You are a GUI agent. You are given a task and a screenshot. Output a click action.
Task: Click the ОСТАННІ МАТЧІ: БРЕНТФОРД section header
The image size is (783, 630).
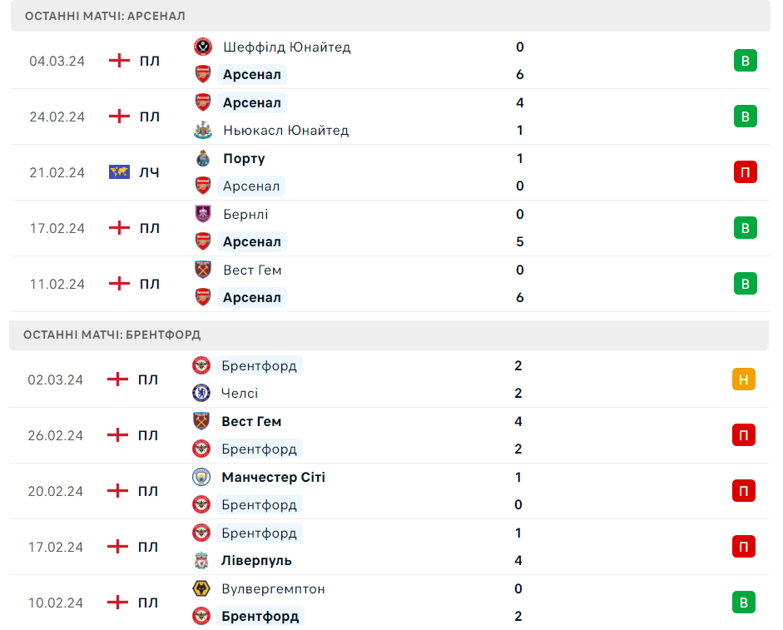pos(112,335)
